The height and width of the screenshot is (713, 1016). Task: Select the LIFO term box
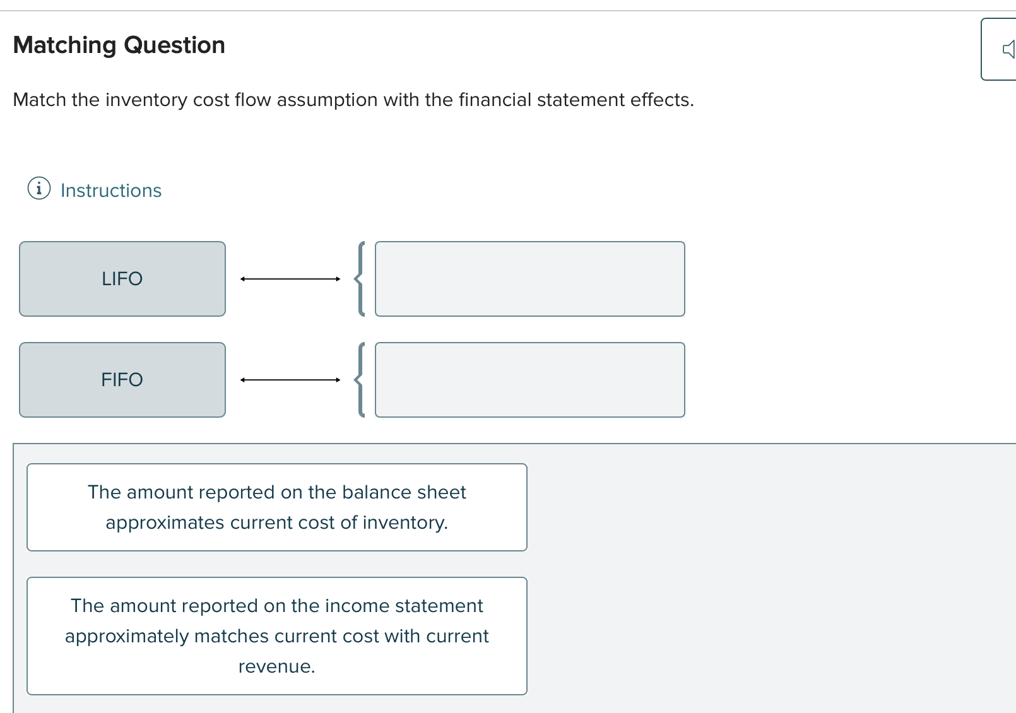[x=122, y=278]
